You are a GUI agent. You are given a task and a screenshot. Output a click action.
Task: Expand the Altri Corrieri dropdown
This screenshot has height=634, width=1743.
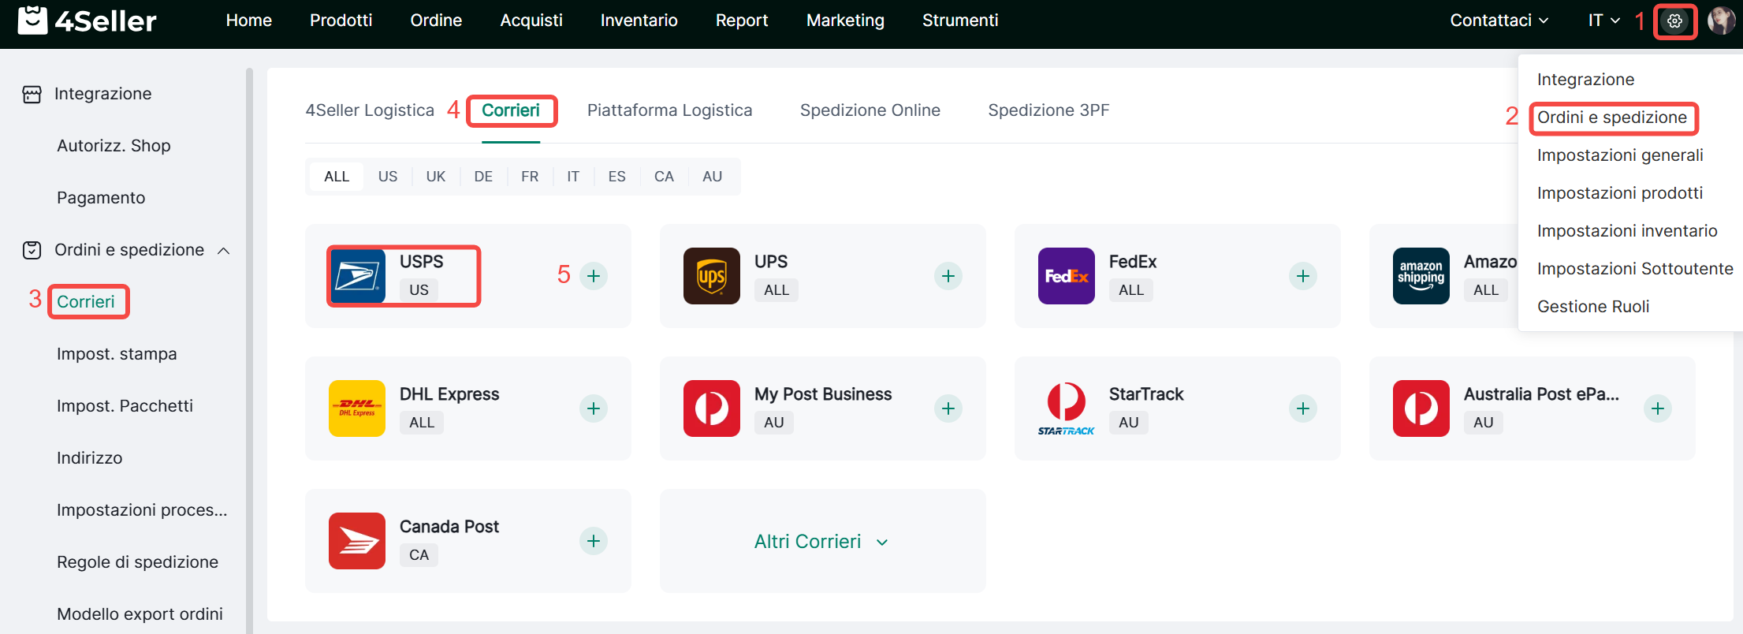[821, 542]
